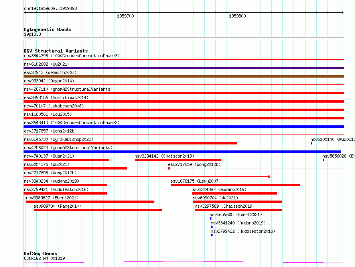Select the esv3893156 (Suktitipat2014) label
Viewport: 355px width, 267px height.
pyautogui.click(x=56, y=97)
